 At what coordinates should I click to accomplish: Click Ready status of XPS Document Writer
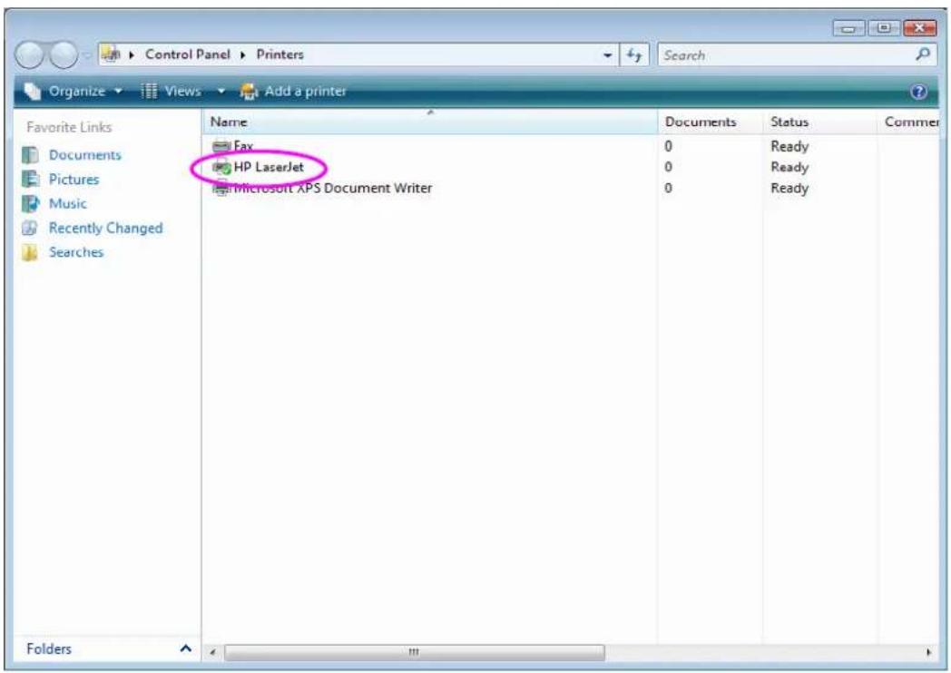789,189
